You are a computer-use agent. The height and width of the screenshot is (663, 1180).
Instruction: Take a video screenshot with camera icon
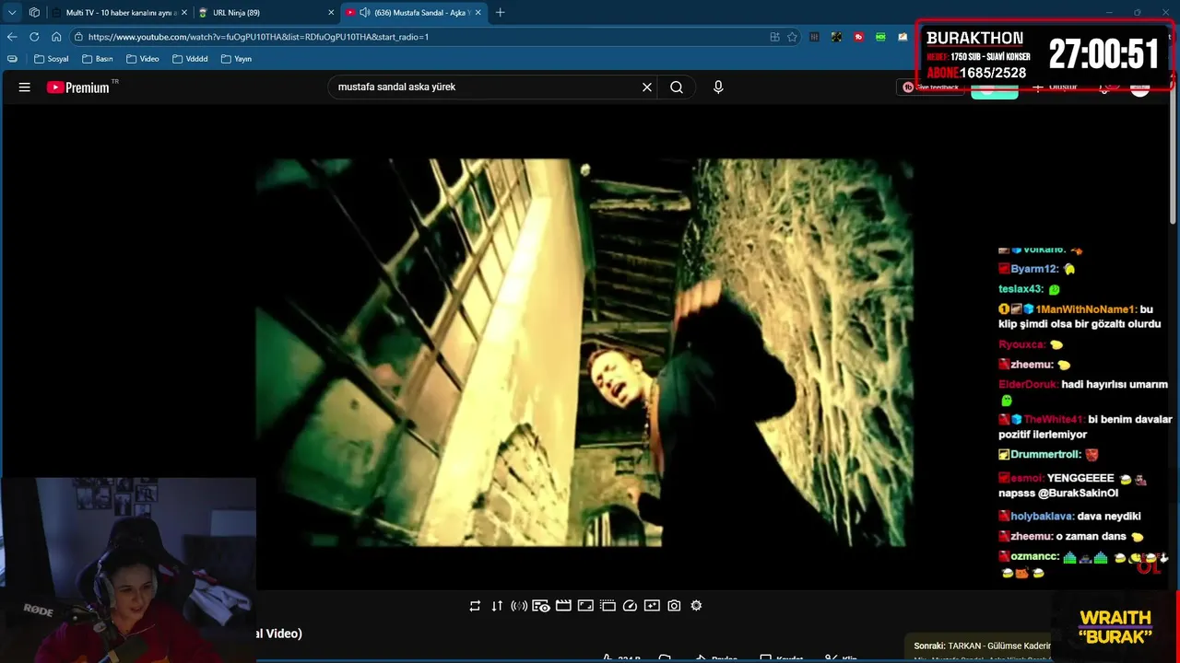[x=674, y=606]
